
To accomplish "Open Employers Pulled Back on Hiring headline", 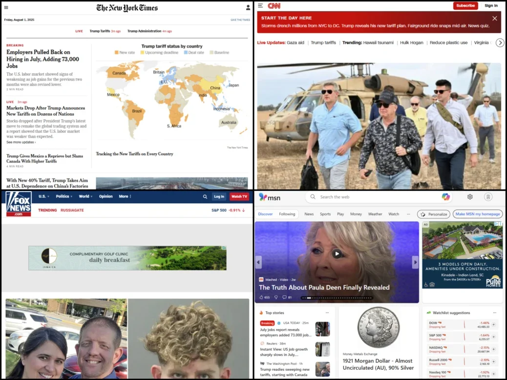I will click(42, 59).
